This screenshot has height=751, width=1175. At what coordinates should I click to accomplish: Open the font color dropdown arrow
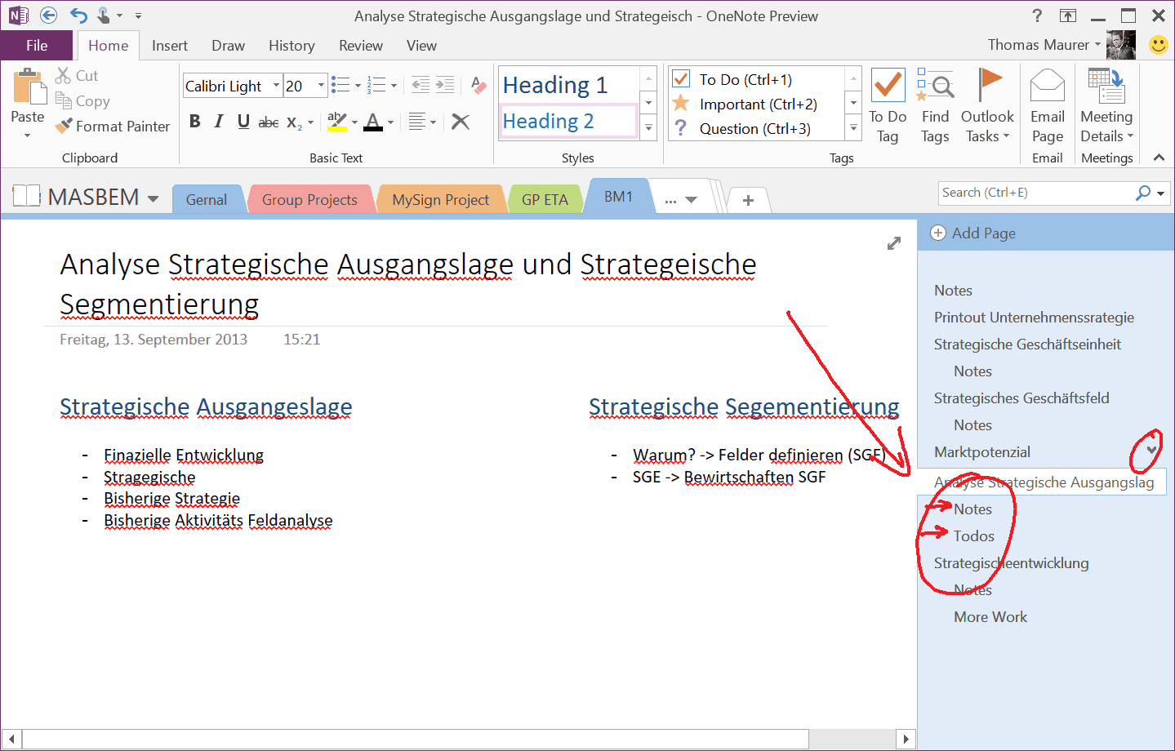pyautogui.click(x=390, y=122)
